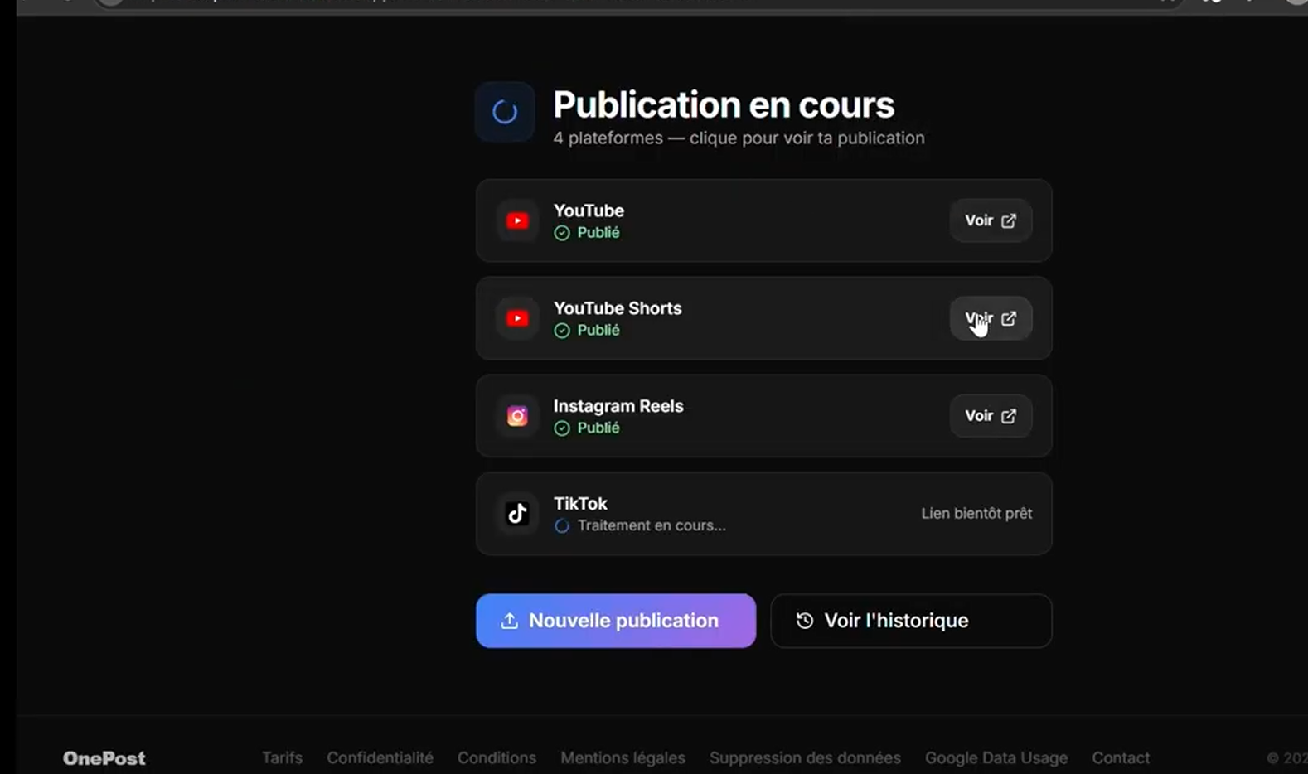The image size is (1308, 774).
Task: Click the 'Publication en cours' heading
Action: pyautogui.click(x=724, y=104)
